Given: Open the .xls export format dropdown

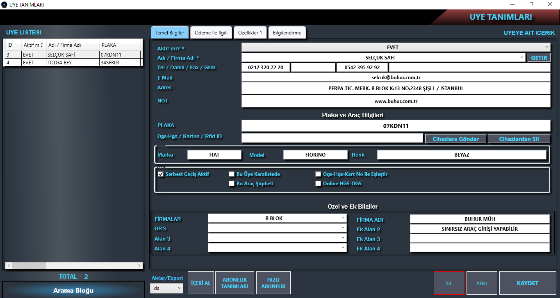Looking at the screenshot, I should pos(166,289).
